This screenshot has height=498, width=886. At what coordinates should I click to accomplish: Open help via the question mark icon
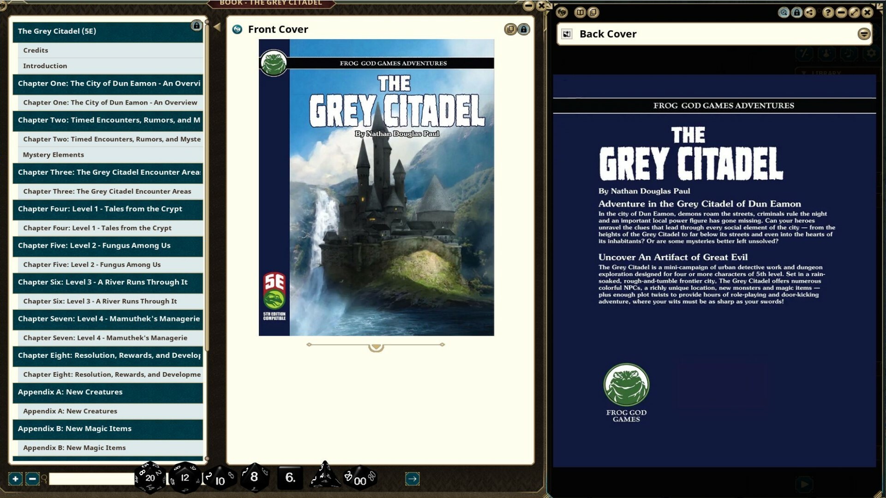point(829,12)
